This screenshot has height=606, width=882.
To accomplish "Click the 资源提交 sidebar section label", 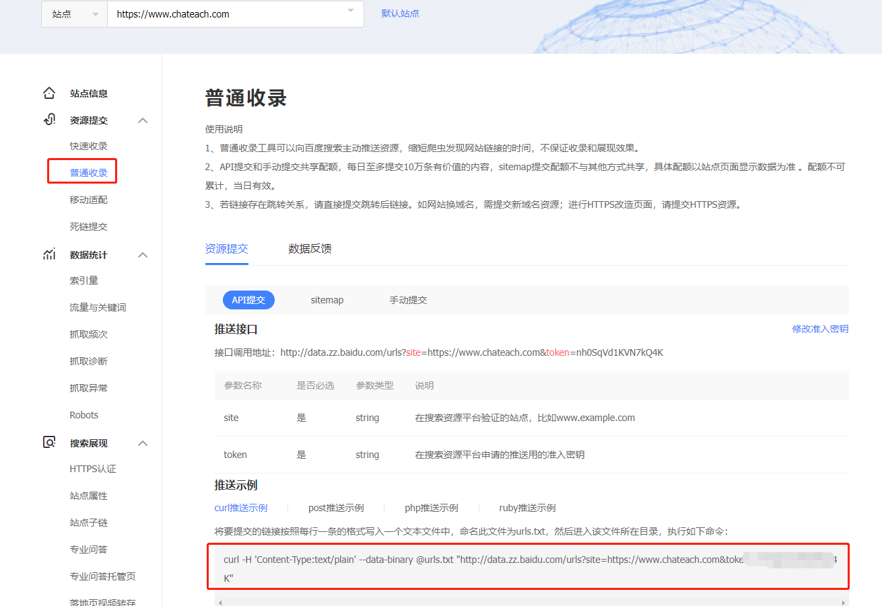I will (88, 120).
